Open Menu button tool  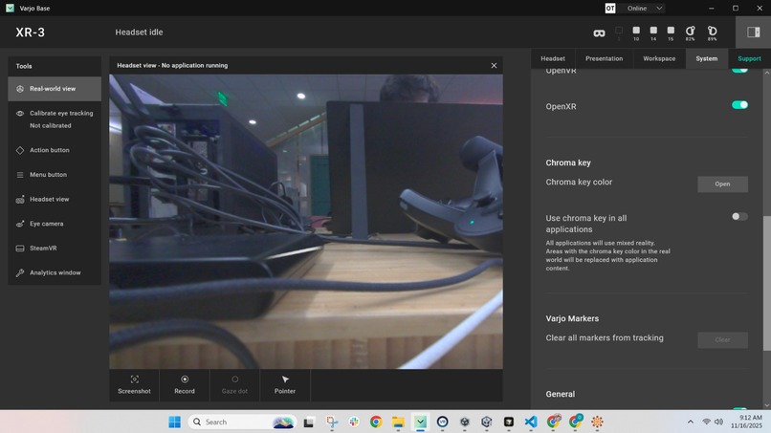pos(55,175)
